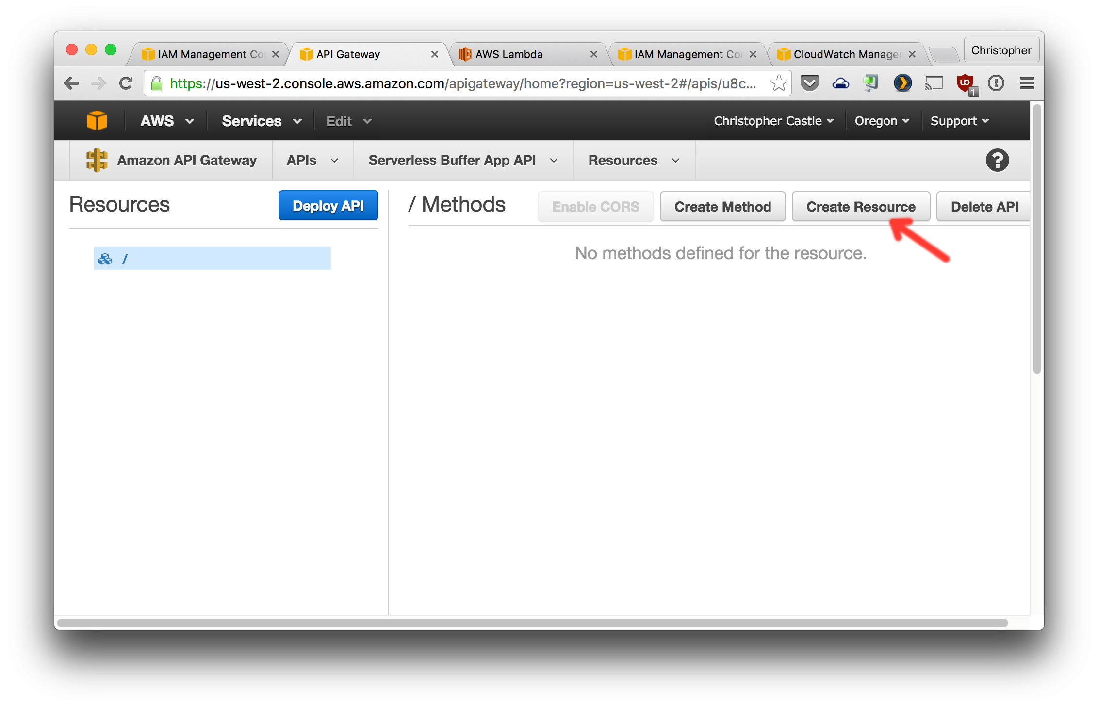Open the Christopher Castle account menu
This screenshot has height=707, width=1098.
773,121
